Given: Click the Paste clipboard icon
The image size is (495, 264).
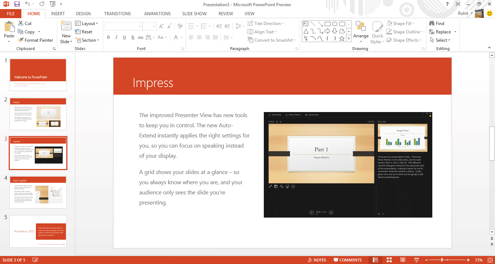Looking at the screenshot, I should pos(9,27).
